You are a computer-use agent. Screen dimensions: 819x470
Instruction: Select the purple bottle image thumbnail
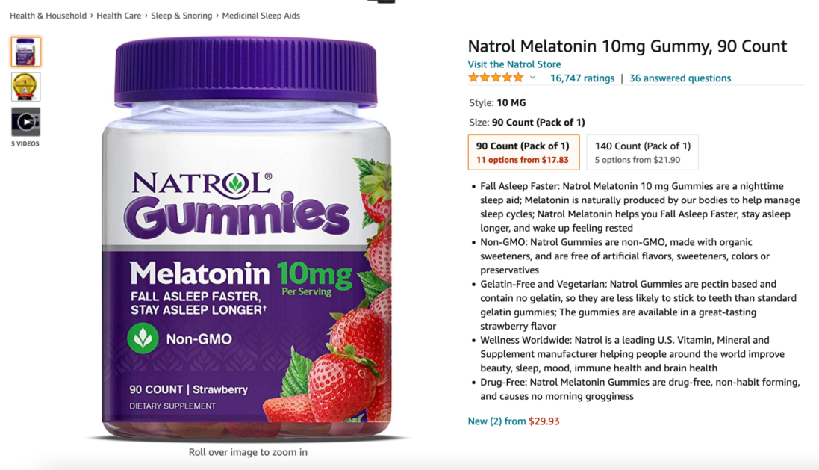pos(25,52)
